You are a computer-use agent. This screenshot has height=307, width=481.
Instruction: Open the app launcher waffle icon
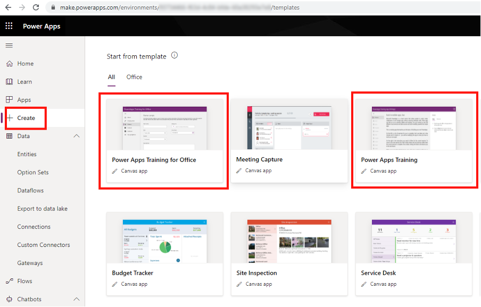[x=9, y=26]
